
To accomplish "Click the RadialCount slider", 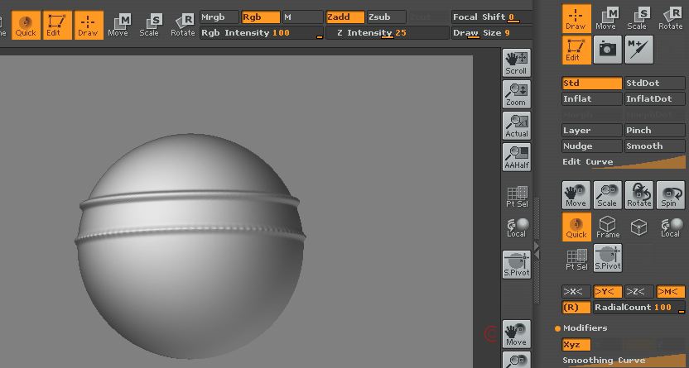I will [639, 308].
